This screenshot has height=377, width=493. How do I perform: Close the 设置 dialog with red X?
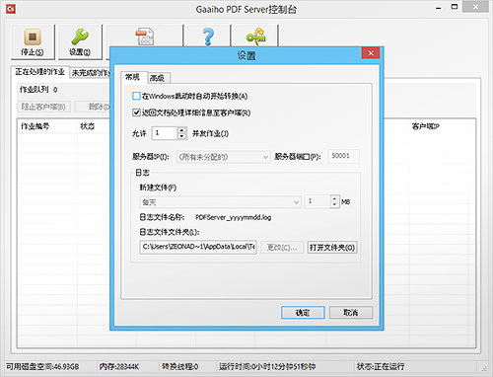371,53
